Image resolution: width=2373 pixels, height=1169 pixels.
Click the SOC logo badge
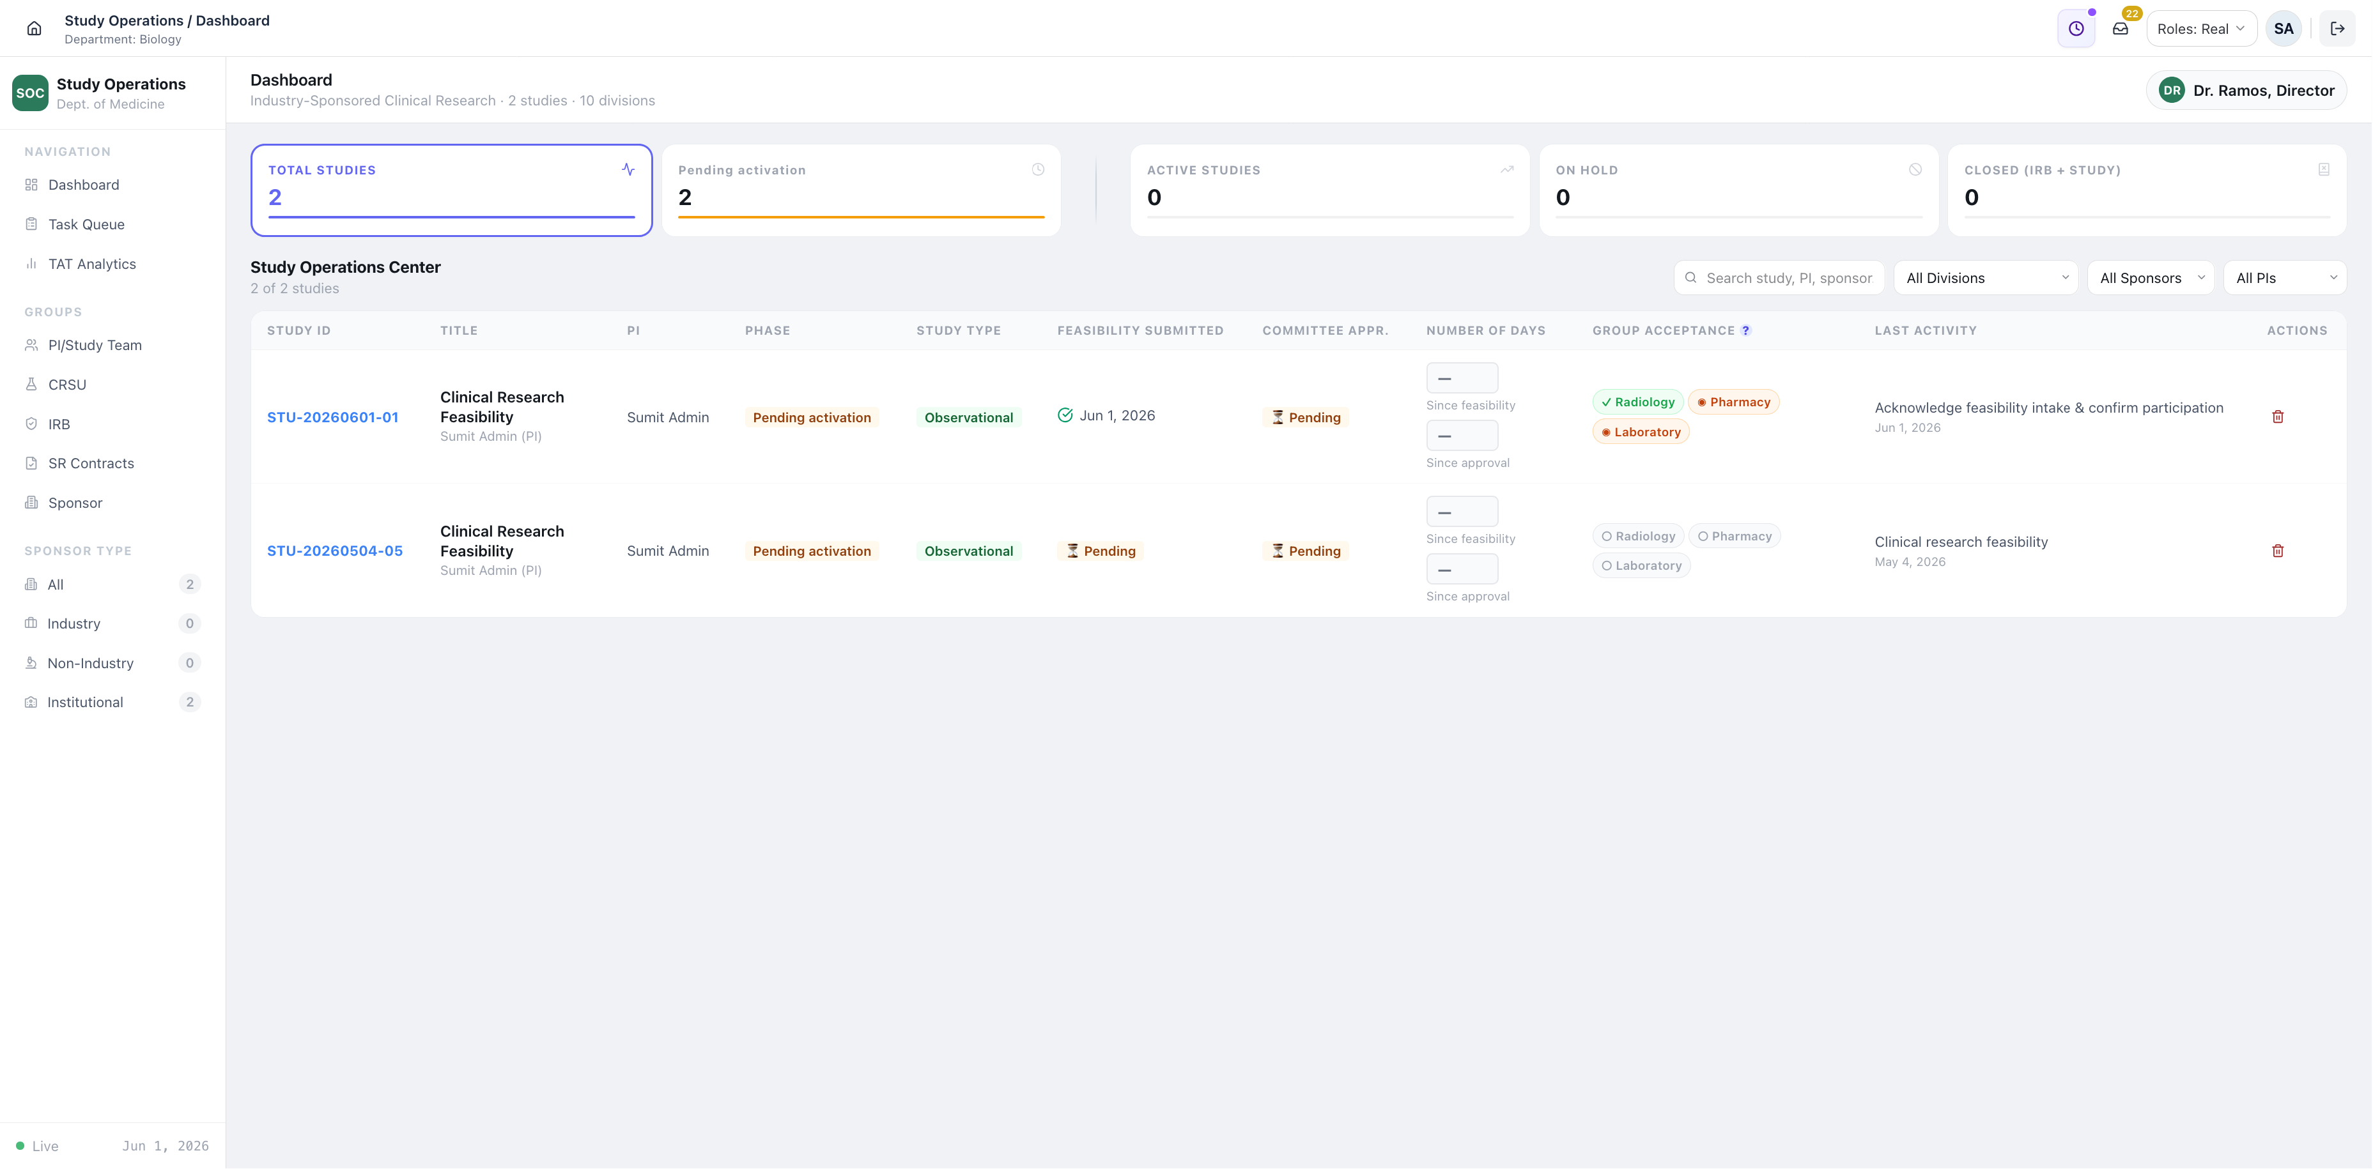tap(29, 93)
